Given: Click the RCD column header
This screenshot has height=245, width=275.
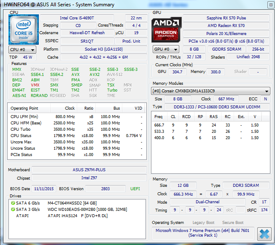Looking at the screenshot, I should click(x=186, y=117).
